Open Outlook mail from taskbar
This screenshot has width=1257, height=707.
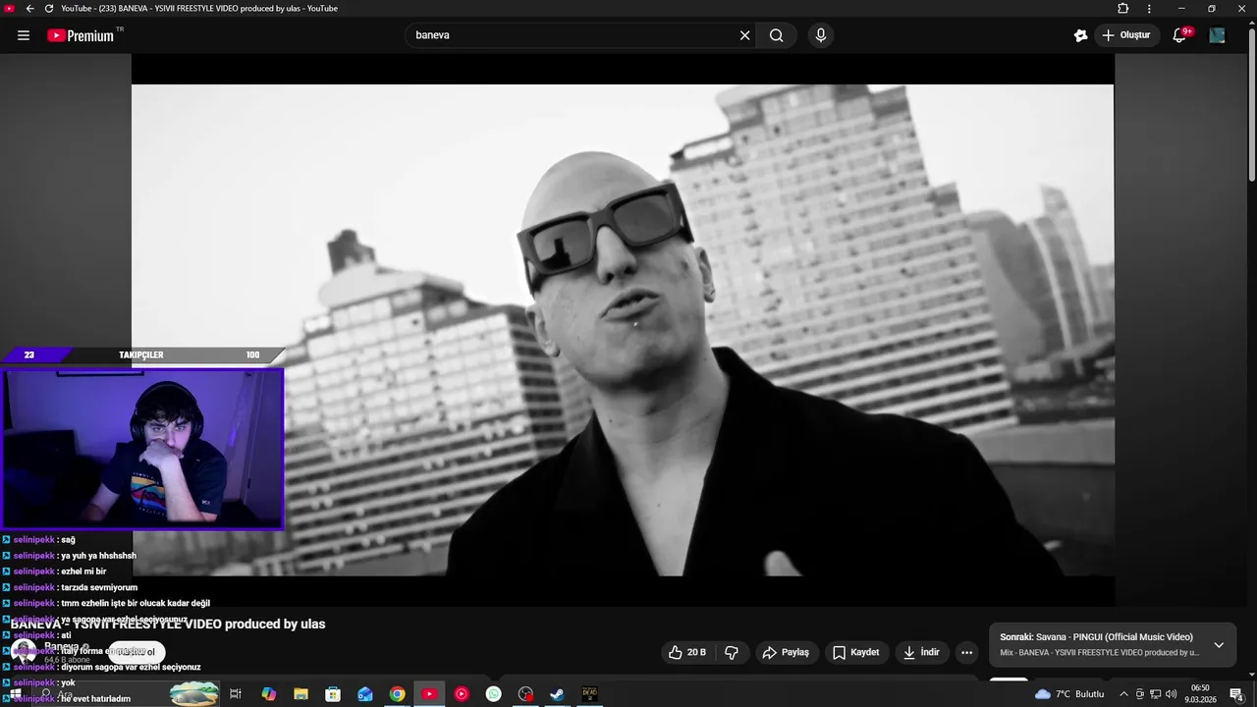tap(365, 694)
